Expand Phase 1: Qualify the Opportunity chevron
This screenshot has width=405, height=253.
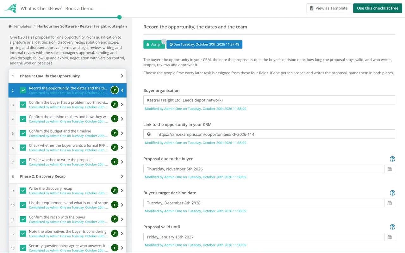pos(122,76)
